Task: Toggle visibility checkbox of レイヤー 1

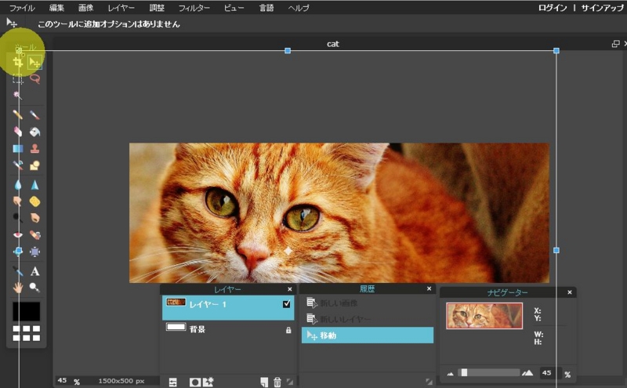Action: point(286,304)
